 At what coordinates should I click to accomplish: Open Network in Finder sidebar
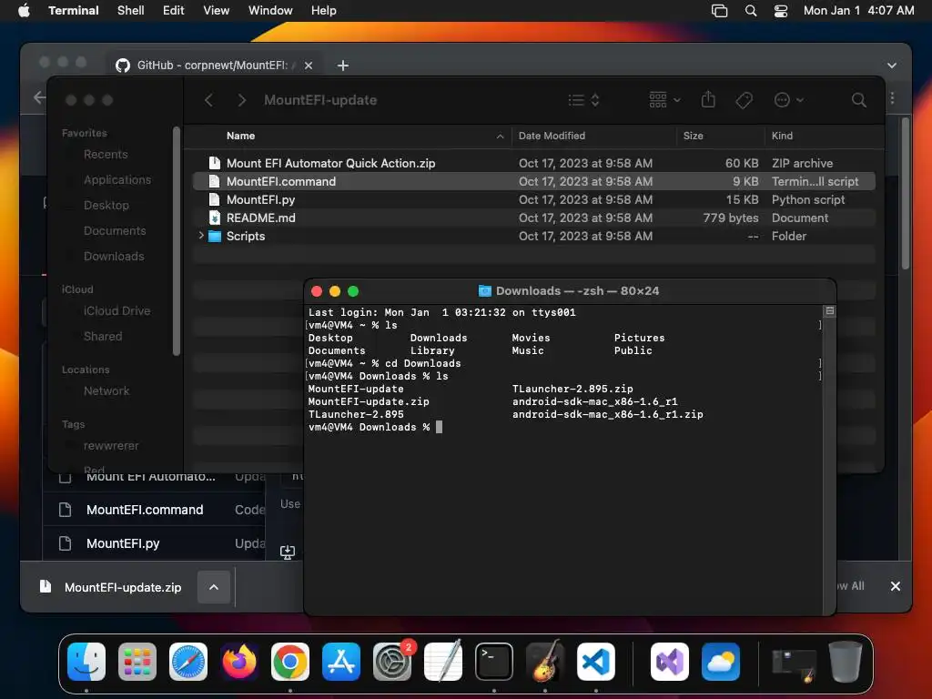(x=106, y=390)
